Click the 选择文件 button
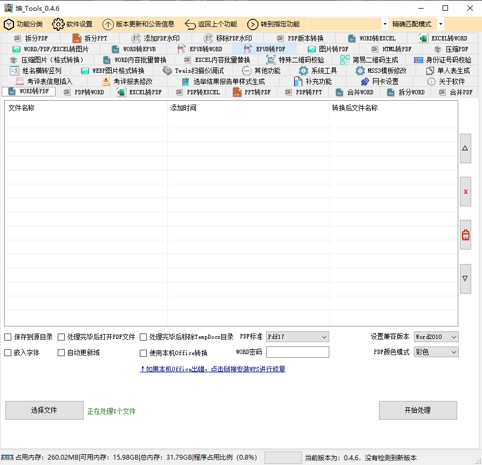Image resolution: width=482 pixels, height=465 pixels. (44, 410)
